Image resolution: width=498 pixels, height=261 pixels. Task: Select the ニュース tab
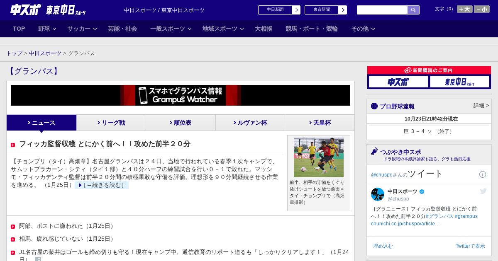point(41,123)
